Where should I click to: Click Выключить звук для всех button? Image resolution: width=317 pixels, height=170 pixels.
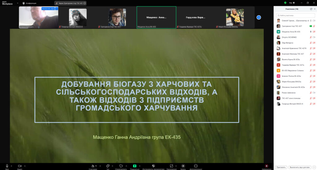[300, 168]
